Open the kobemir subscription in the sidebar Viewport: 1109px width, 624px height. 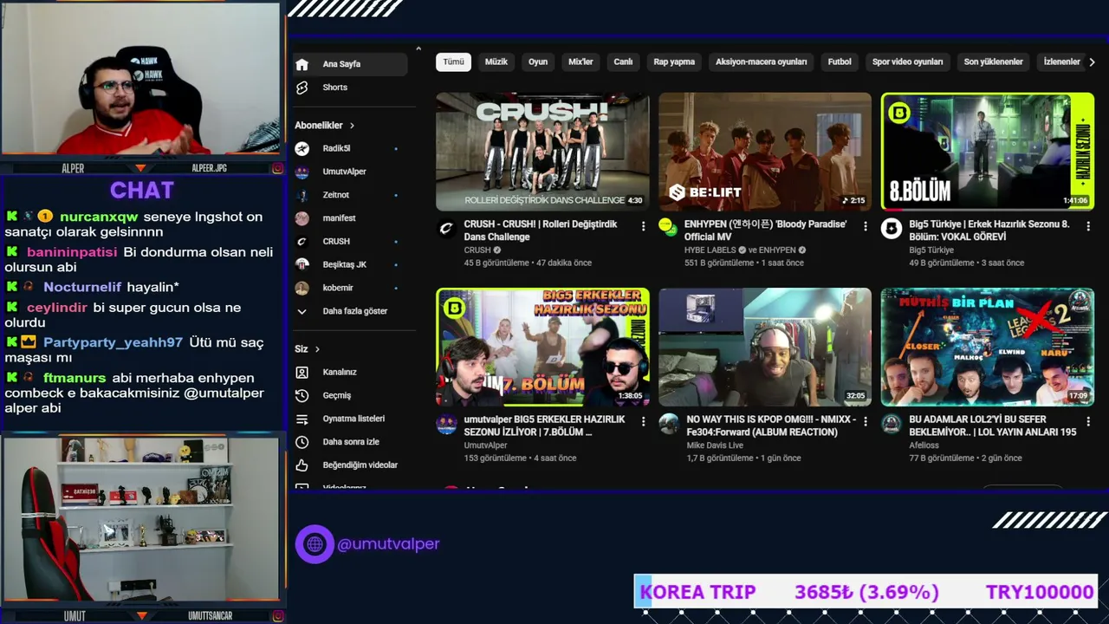pyautogui.click(x=350, y=288)
